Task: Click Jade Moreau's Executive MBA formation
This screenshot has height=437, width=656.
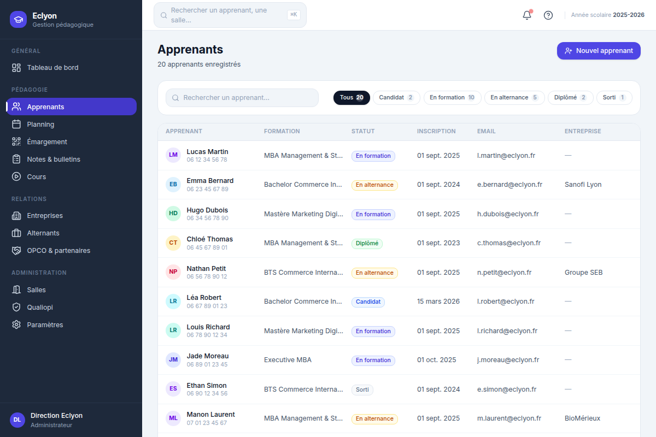Action: (288, 360)
